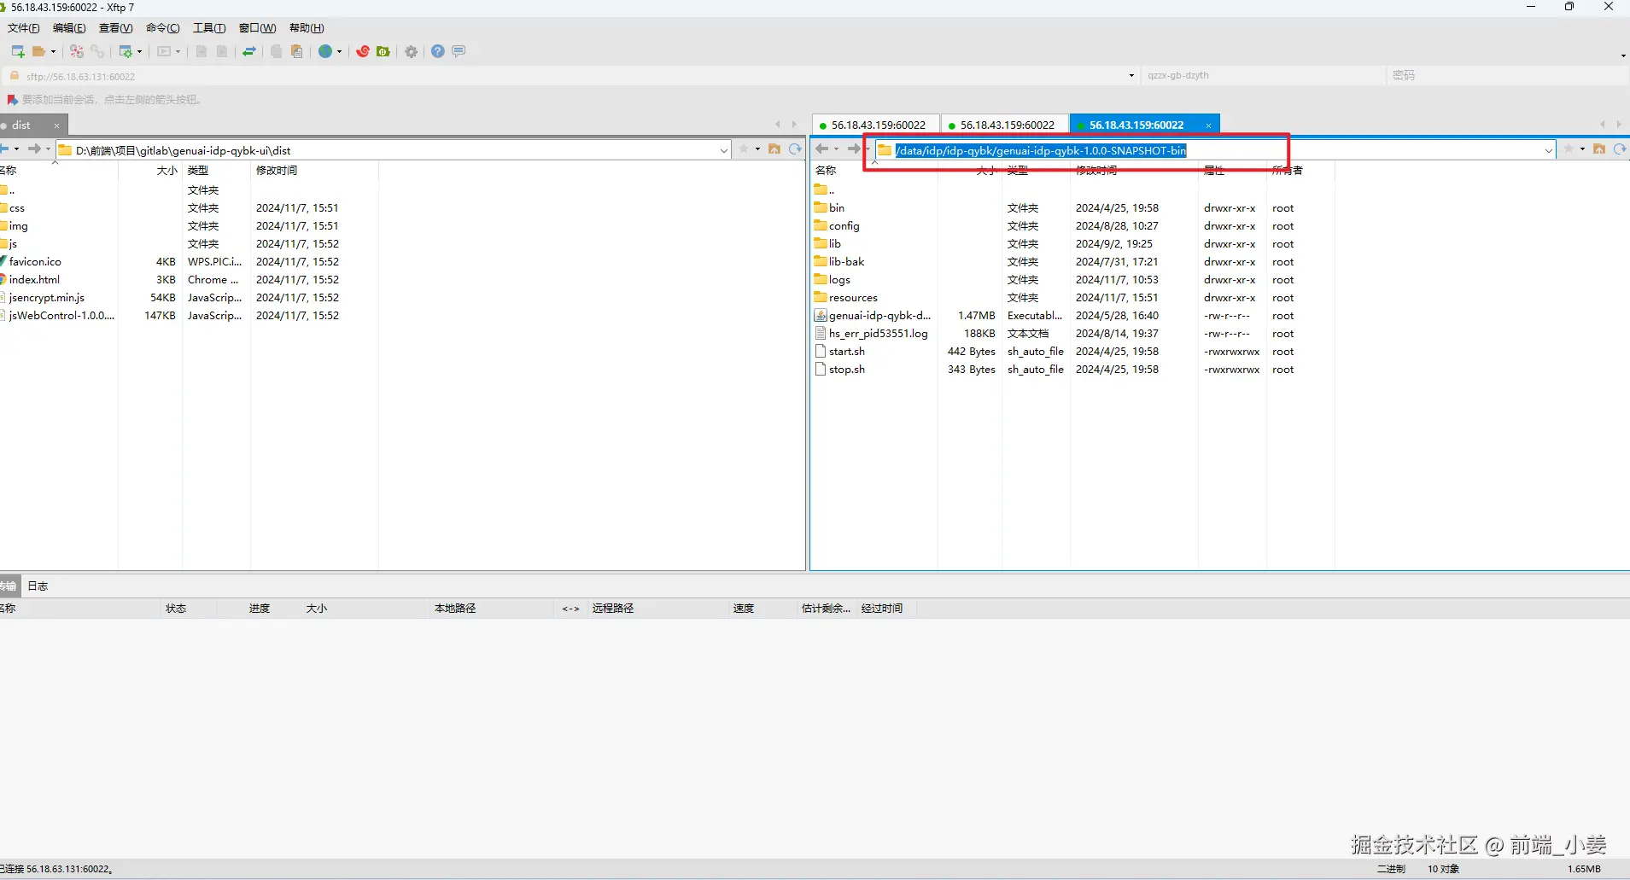Open the 窗口(W) menu

point(257,28)
